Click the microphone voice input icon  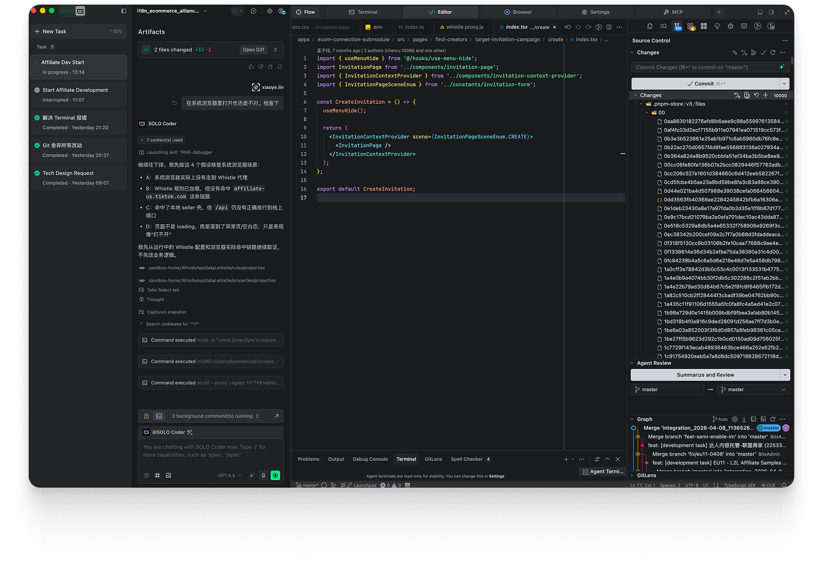(x=263, y=476)
